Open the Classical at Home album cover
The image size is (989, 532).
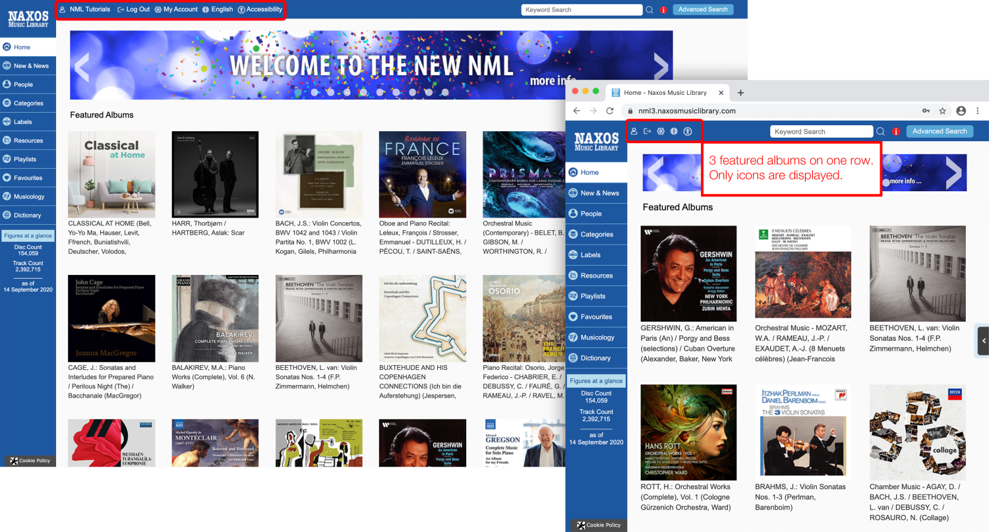point(111,175)
